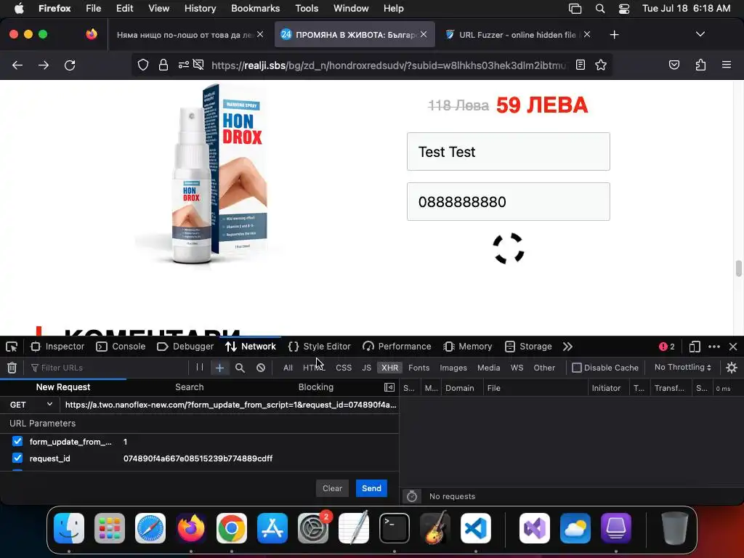The width and height of the screenshot is (744, 558).
Task: Open the Style Editor tab
Action: pos(320,347)
